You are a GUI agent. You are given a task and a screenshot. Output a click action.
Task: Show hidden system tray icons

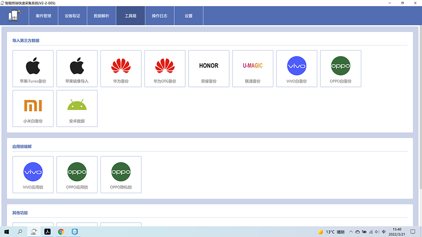(x=351, y=232)
